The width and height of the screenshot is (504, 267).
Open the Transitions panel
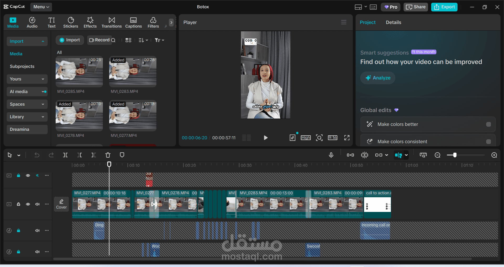(112, 22)
